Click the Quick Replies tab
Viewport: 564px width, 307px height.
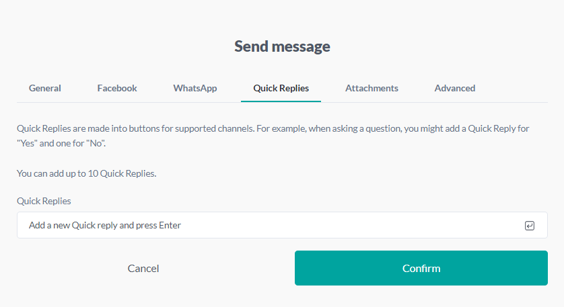(x=281, y=88)
